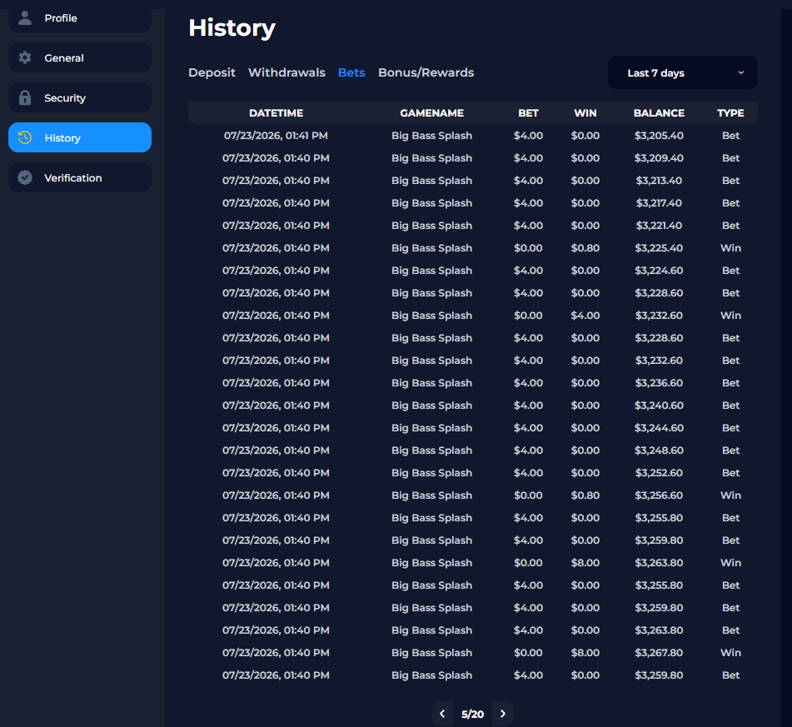This screenshot has width=792, height=727.
Task: Click the Profile person icon
Action: coord(25,17)
